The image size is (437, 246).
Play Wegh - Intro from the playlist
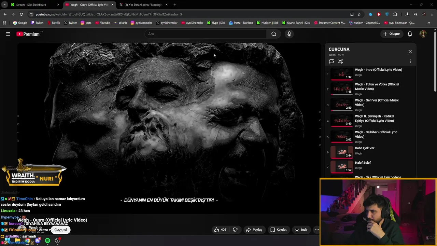(370, 73)
